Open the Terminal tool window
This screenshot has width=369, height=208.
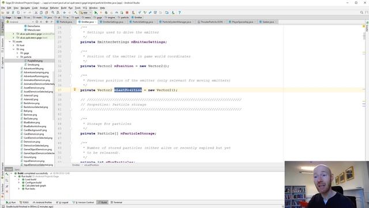tap(116, 202)
